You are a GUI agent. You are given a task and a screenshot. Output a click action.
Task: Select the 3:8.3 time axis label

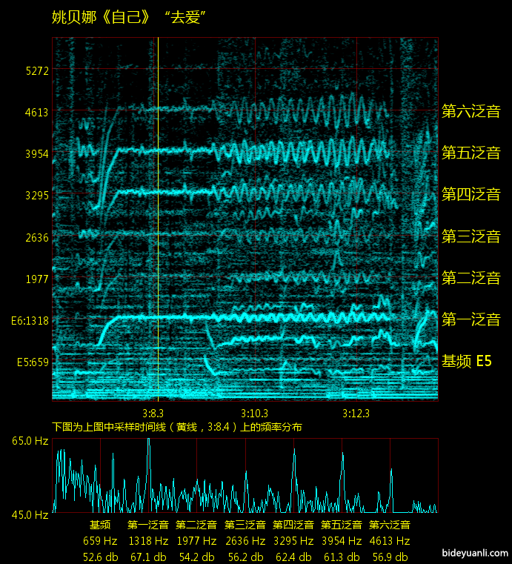point(153,413)
